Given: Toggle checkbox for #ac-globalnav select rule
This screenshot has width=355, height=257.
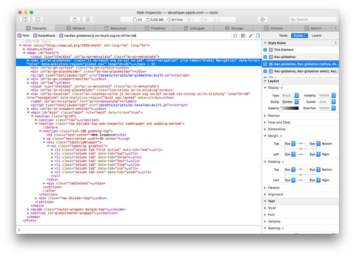Looking at the screenshot, I should pos(265,71).
